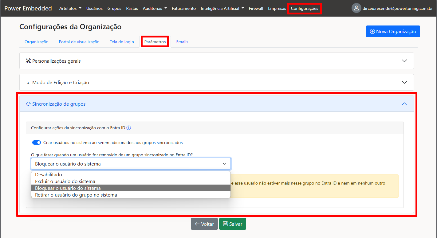
Task: Pick Retirar o usuário do grupo no sistema
Action: pos(76,195)
